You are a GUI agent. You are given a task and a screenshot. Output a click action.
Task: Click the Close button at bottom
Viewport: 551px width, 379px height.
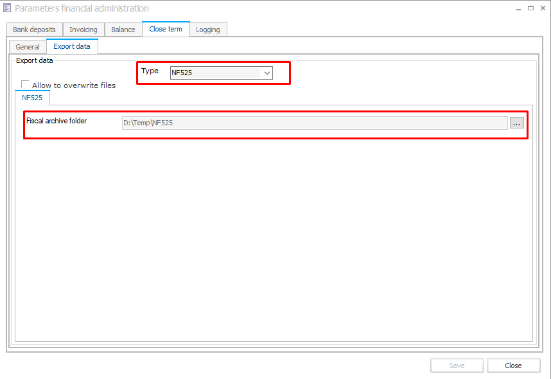point(513,366)
